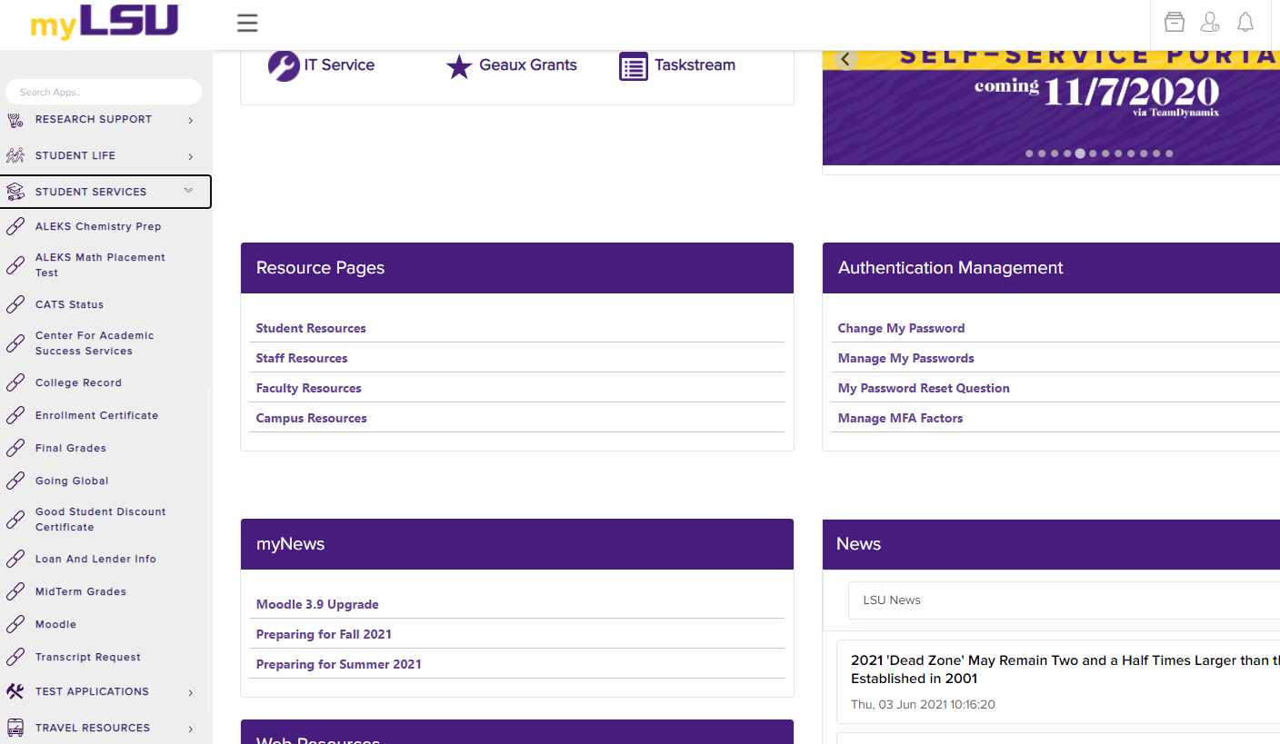Viewport: 1280px width, 744px height.
Task: Open the archive box icon in header
Action: tap(1174, 23)
